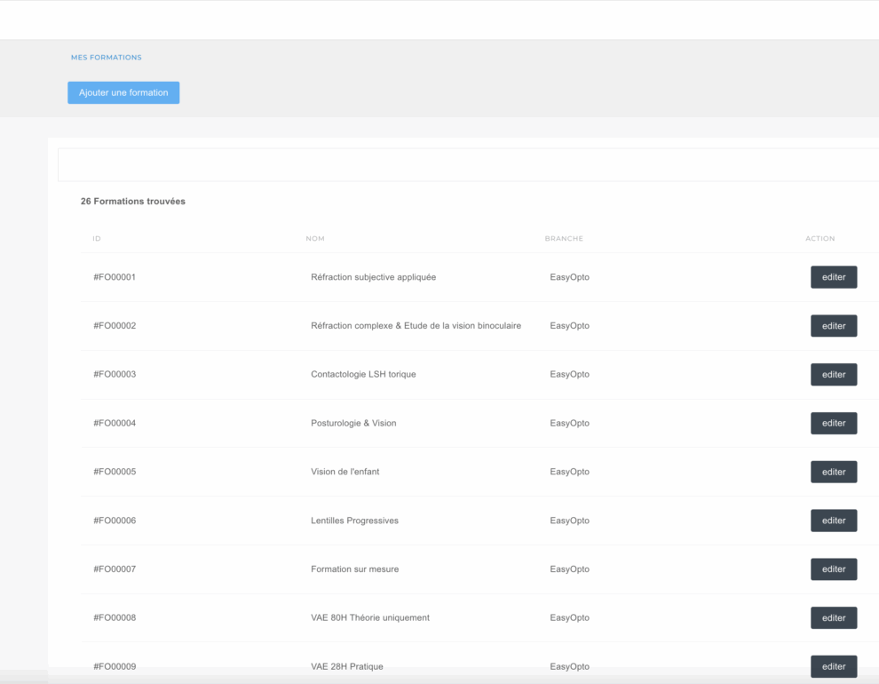The height and width of the screenshot is (684, 879).
Task: Select EasyOpto branch in row #FO00003
Action: [569, 374]
